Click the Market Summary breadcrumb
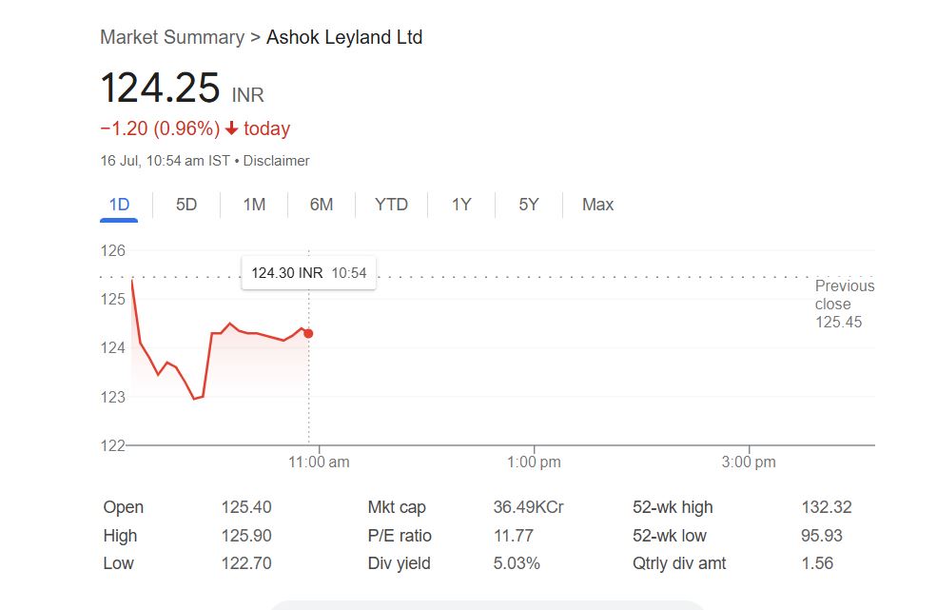This screenshot has height=610, width=937. coord(171,37)
